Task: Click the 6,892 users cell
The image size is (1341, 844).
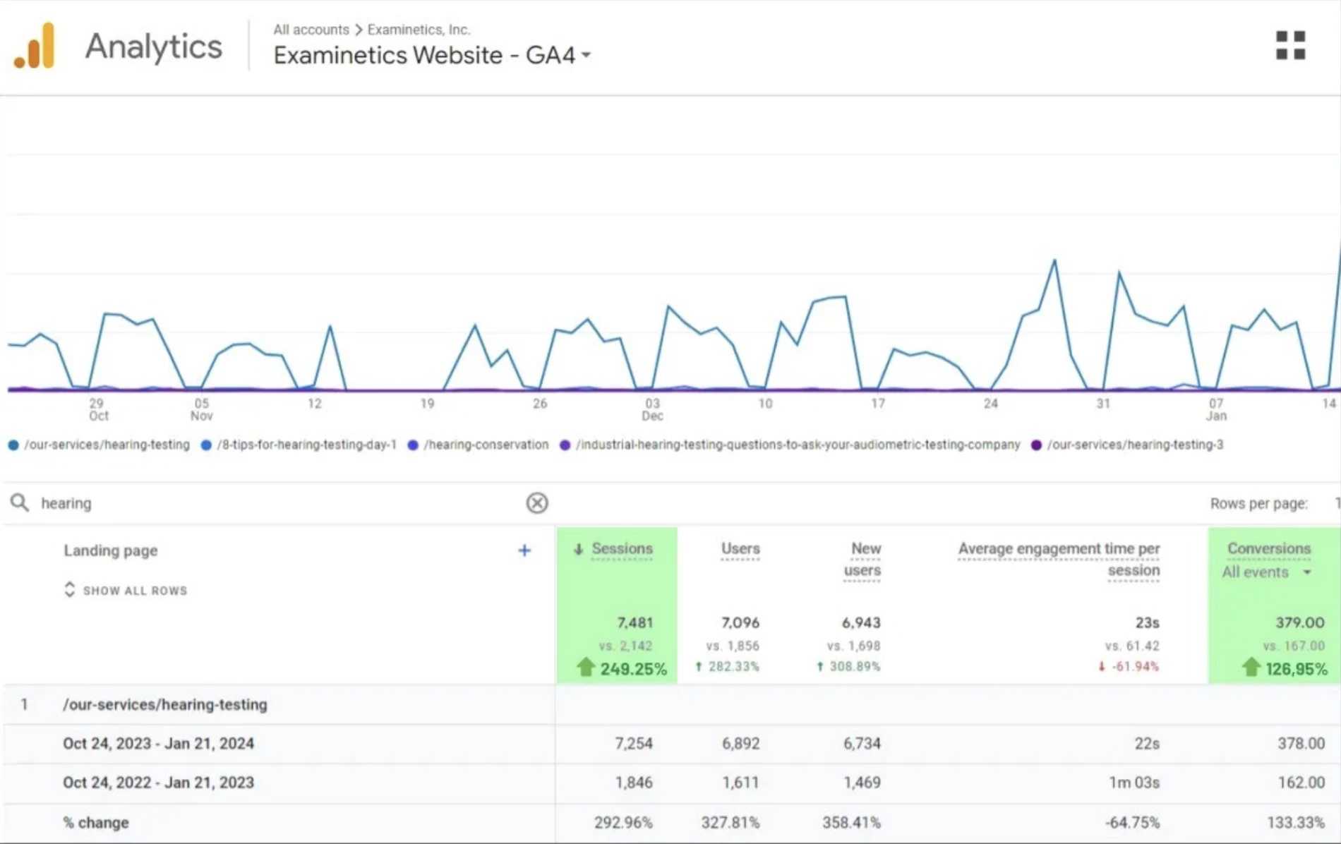Action: pyautogui.click(x=740, y=743)
